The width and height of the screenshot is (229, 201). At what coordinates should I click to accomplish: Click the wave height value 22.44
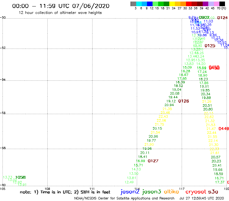212,133
